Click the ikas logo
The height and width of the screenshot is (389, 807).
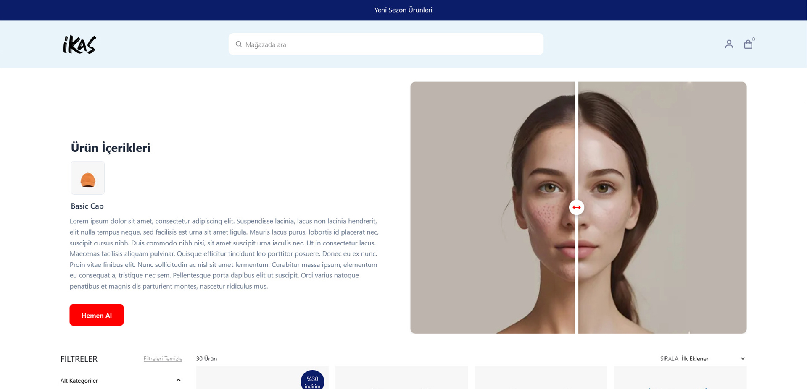click(x=79, y=44)
